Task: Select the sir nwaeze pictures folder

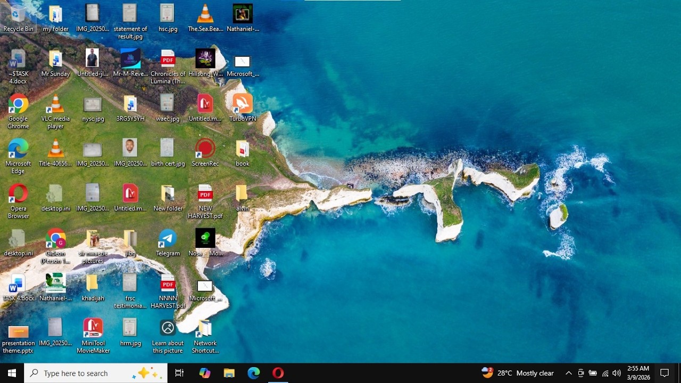Action: click(x=93, y=246)
